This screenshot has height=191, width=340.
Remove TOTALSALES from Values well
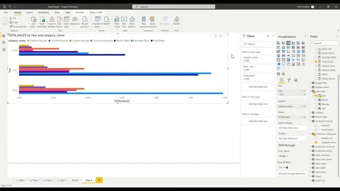coord(304,117)
